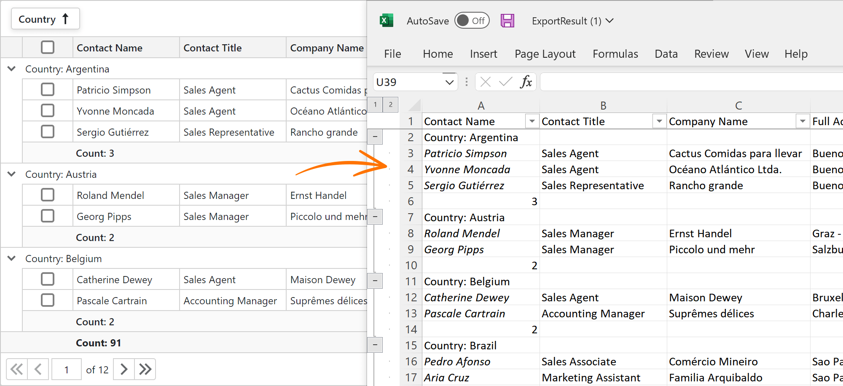Check the select-all header checkbox
The width and height of the screenshot is (843, 386).
48,47
